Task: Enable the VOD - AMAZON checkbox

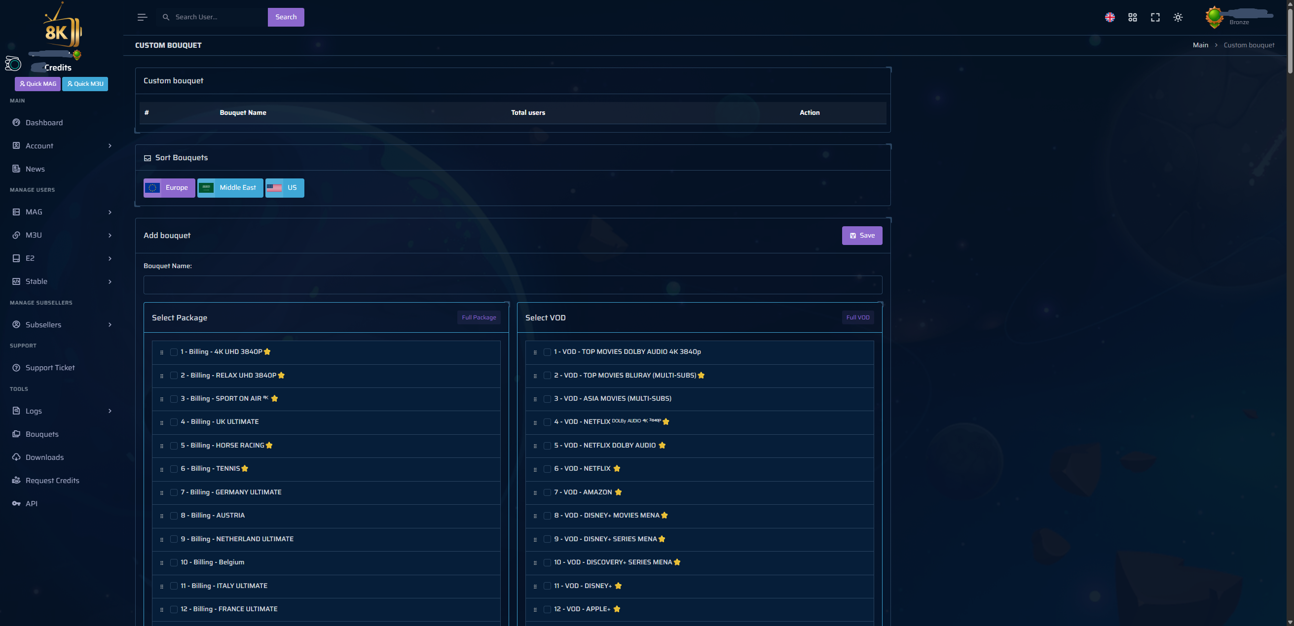Action: (547, 492)
